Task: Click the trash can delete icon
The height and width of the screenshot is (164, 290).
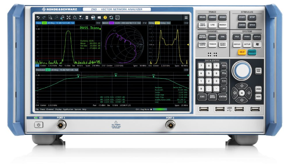Action: (x=87, y=18)
